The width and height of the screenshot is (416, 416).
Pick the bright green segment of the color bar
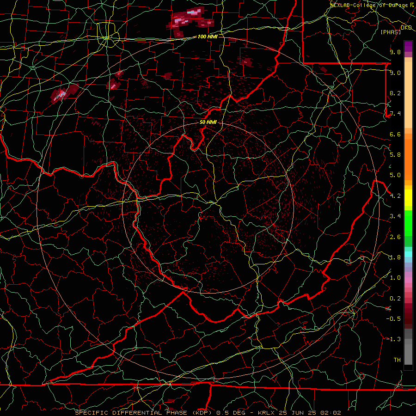pyautogui.click(x=408, y=223)
